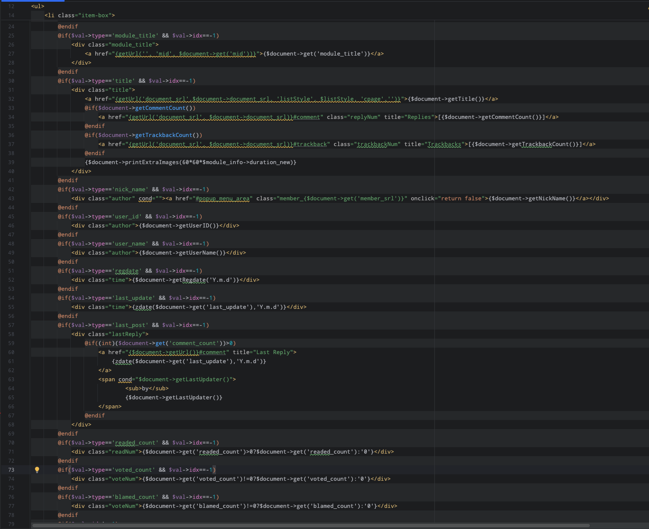Screen dimensions: 649x529
Task: Click onclick="return false" on line 43
Action: pos(448,199)
